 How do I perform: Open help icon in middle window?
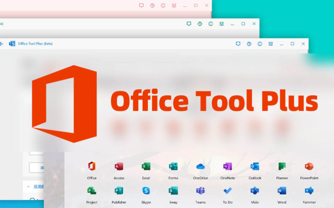200,24
